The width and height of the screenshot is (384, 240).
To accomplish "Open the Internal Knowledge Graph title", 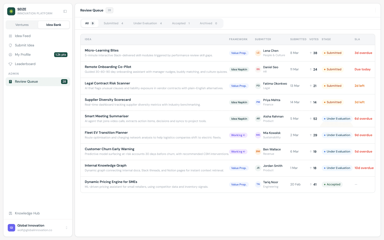I will point(106,166).
